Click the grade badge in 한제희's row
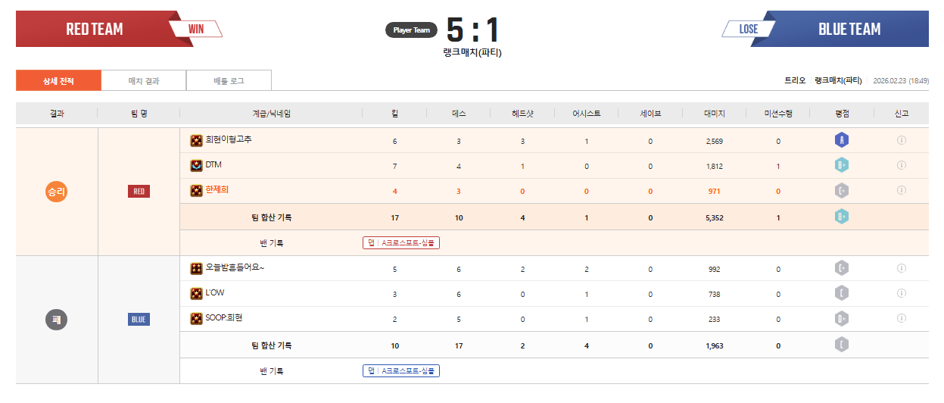944x403 pixels. 841,191
